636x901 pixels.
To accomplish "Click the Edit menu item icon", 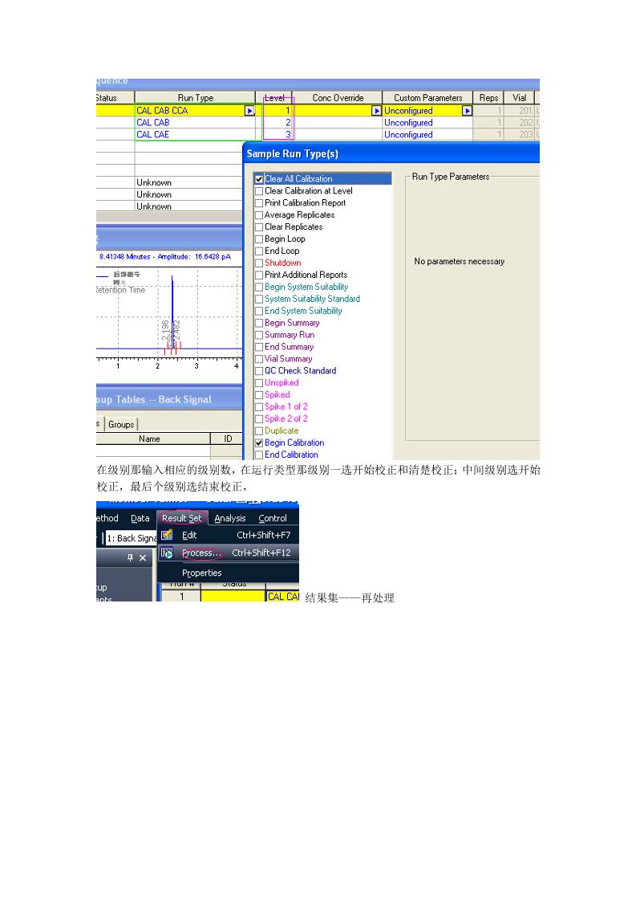I will (167, 536).
